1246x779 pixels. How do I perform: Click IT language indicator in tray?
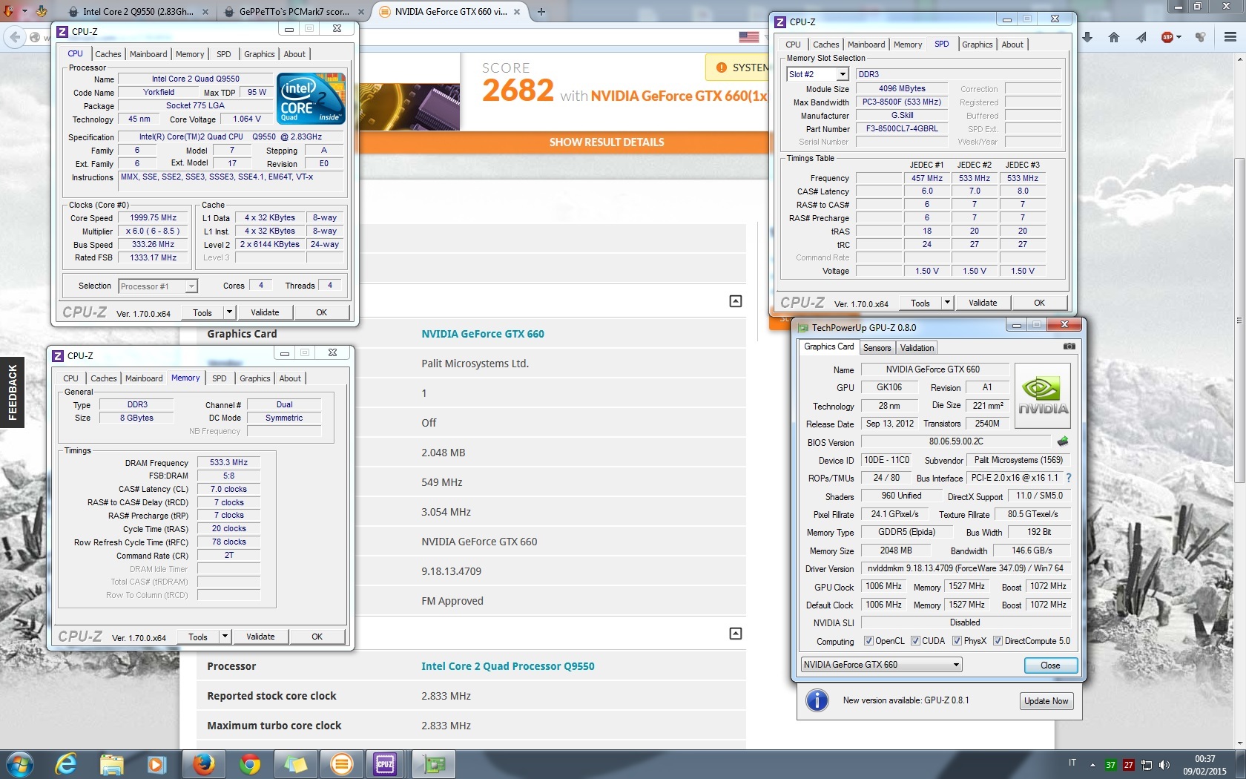(x=1072, y=763)
